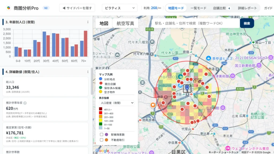Click the 301~400 red legend swatch
Screen dimensions: 274x154
(x=101, y=113)
